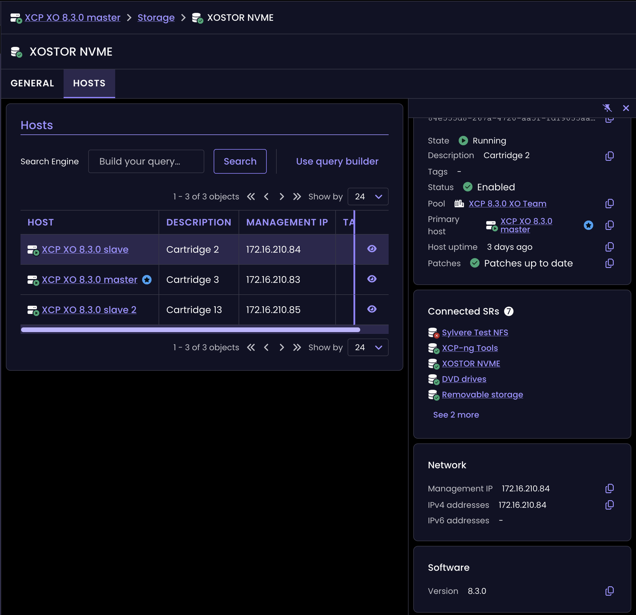Select the HOSTS tab
636x615 pixels.
pos(89,83)
